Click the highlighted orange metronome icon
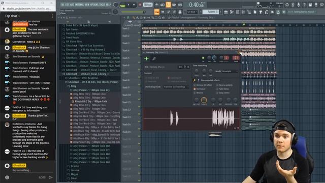 point(168,5)
